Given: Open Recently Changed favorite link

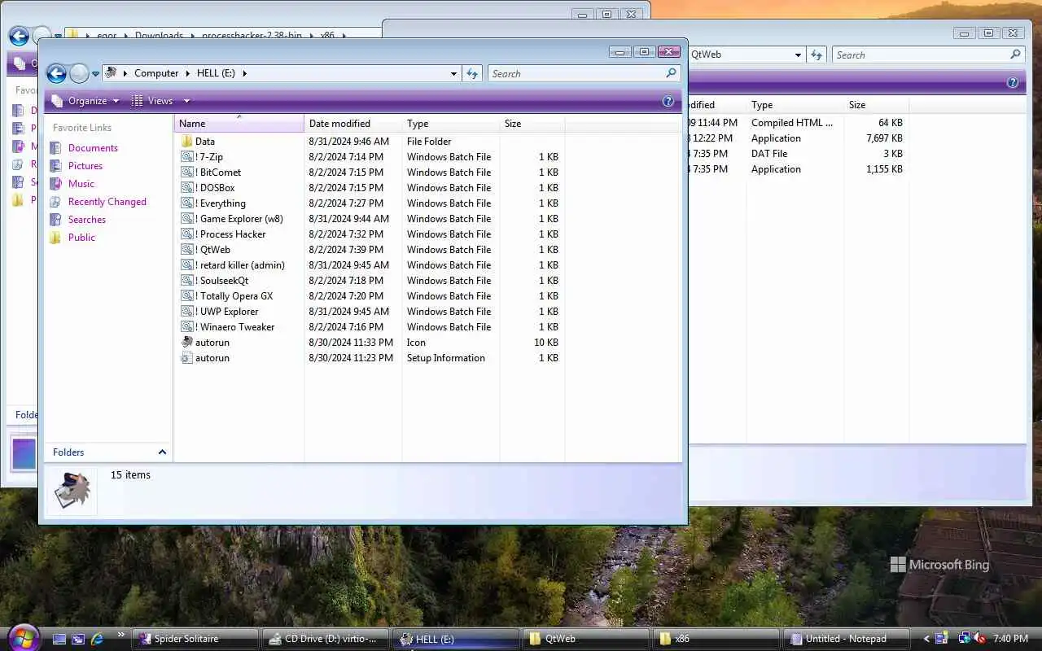Looking at the screenshot, I should point(107,202).
